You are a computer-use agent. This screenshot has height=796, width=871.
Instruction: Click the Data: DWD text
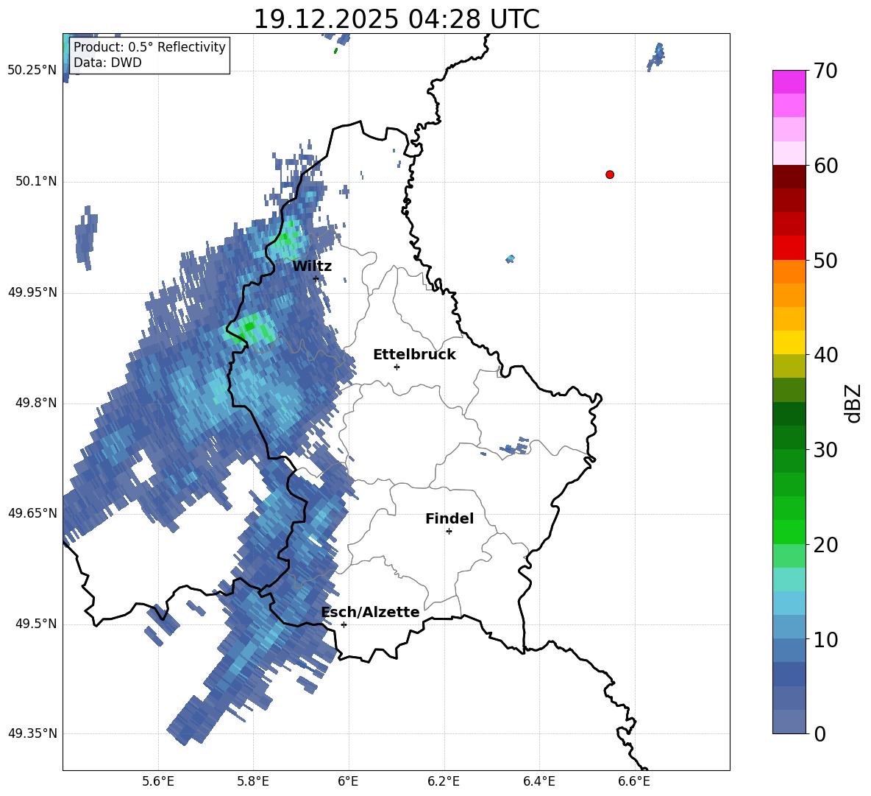coord(107,63)
